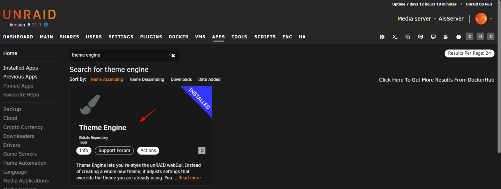501x189 pixels.
Task: Open Installed Apps in sidebar
Action: coord(21,68)
